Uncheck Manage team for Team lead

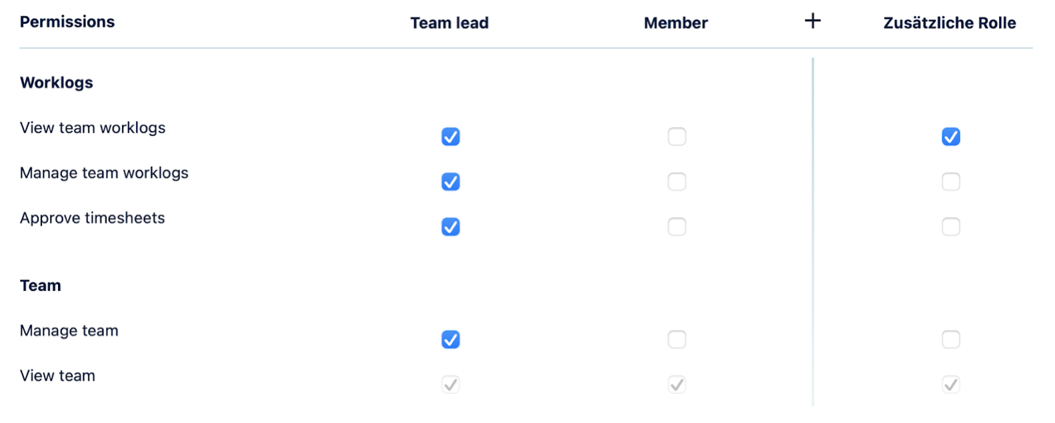pos(451,340)
